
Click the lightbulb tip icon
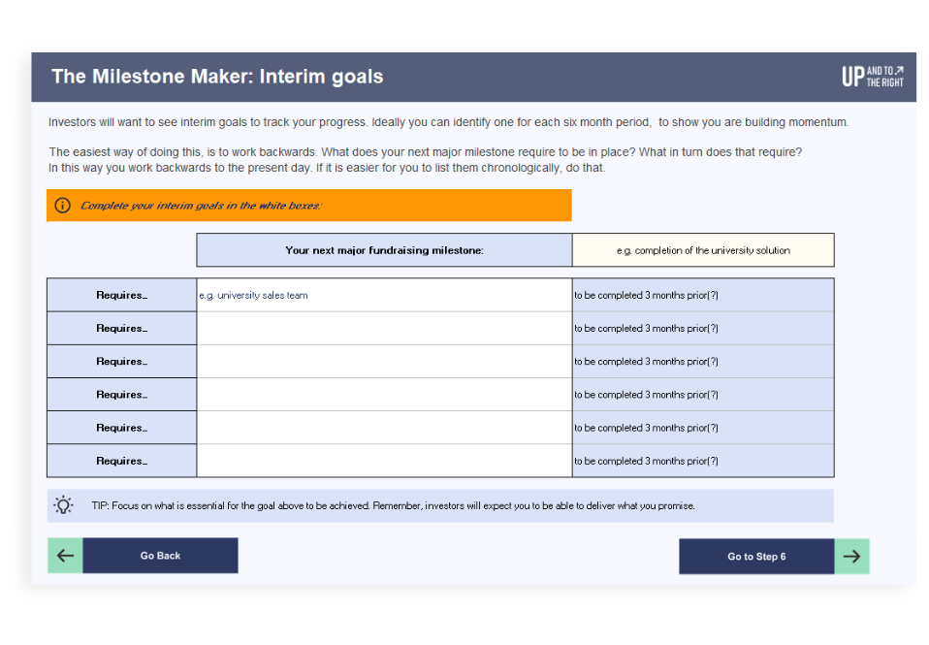(63, 505)
